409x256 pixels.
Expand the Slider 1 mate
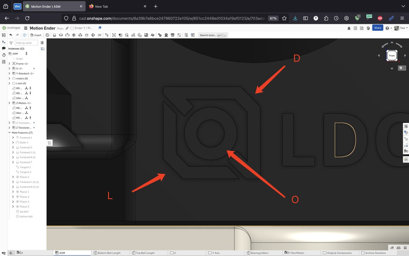click(x=13, y=142)
